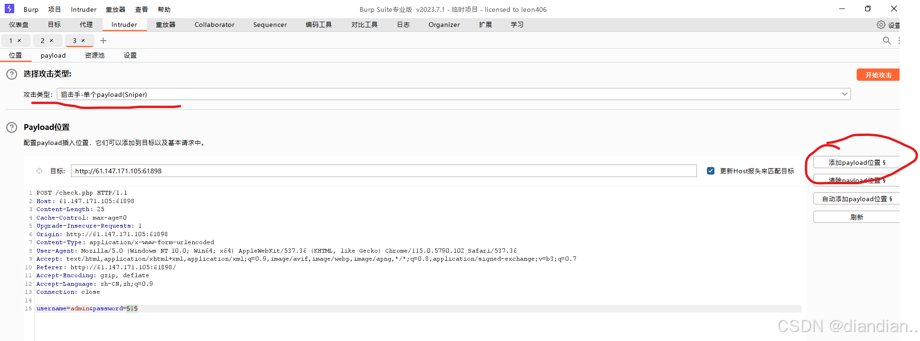The image size is (920, 341).
Task: Switch to 重放器 main tab
Action: (x=165, y=25)
